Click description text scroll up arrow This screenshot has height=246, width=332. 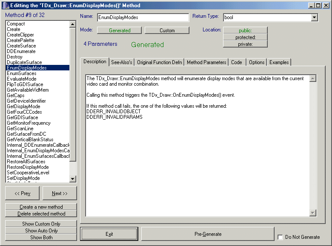[313, 78]
